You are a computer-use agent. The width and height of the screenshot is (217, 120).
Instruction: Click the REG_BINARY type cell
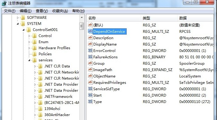(154, 57)
